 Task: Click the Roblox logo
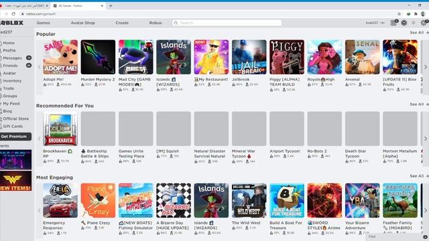point(11,23)
